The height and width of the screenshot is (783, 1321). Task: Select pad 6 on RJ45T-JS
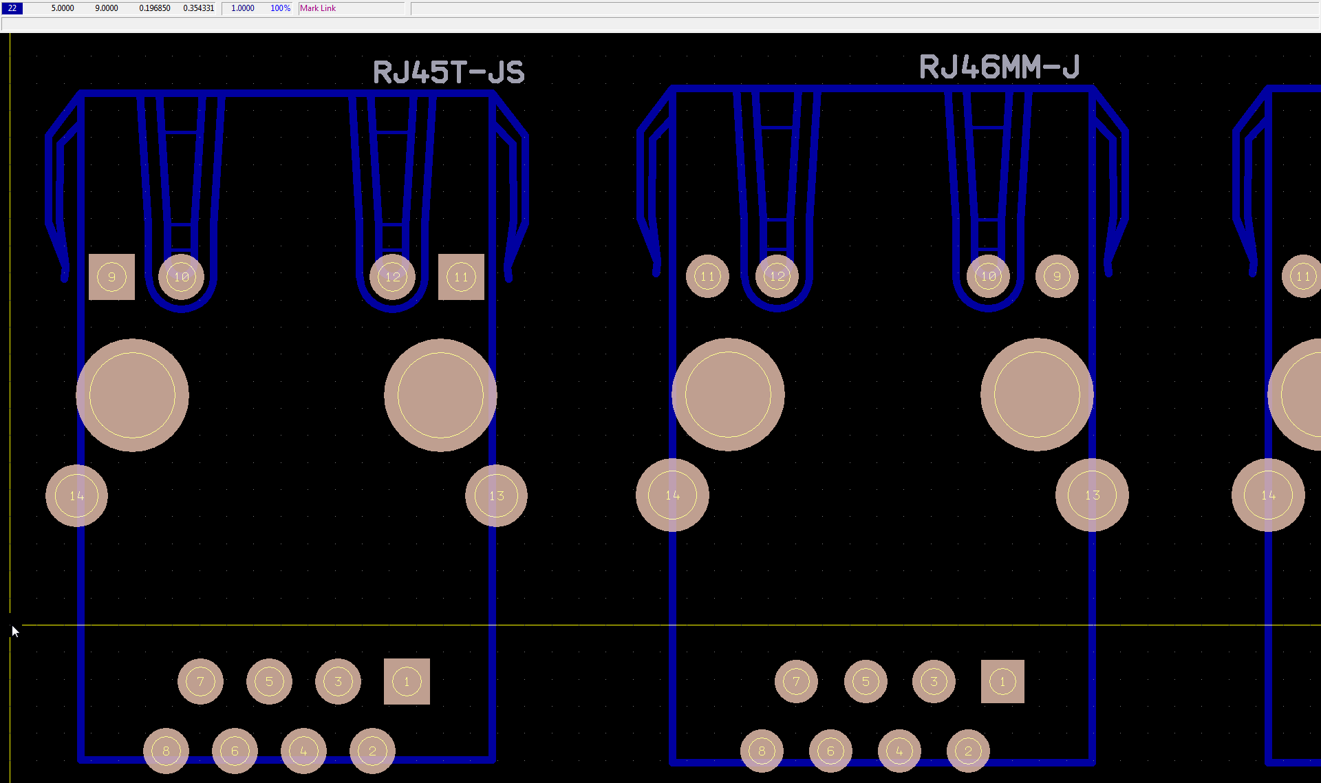pyautogui.click(x=235, y=751)
